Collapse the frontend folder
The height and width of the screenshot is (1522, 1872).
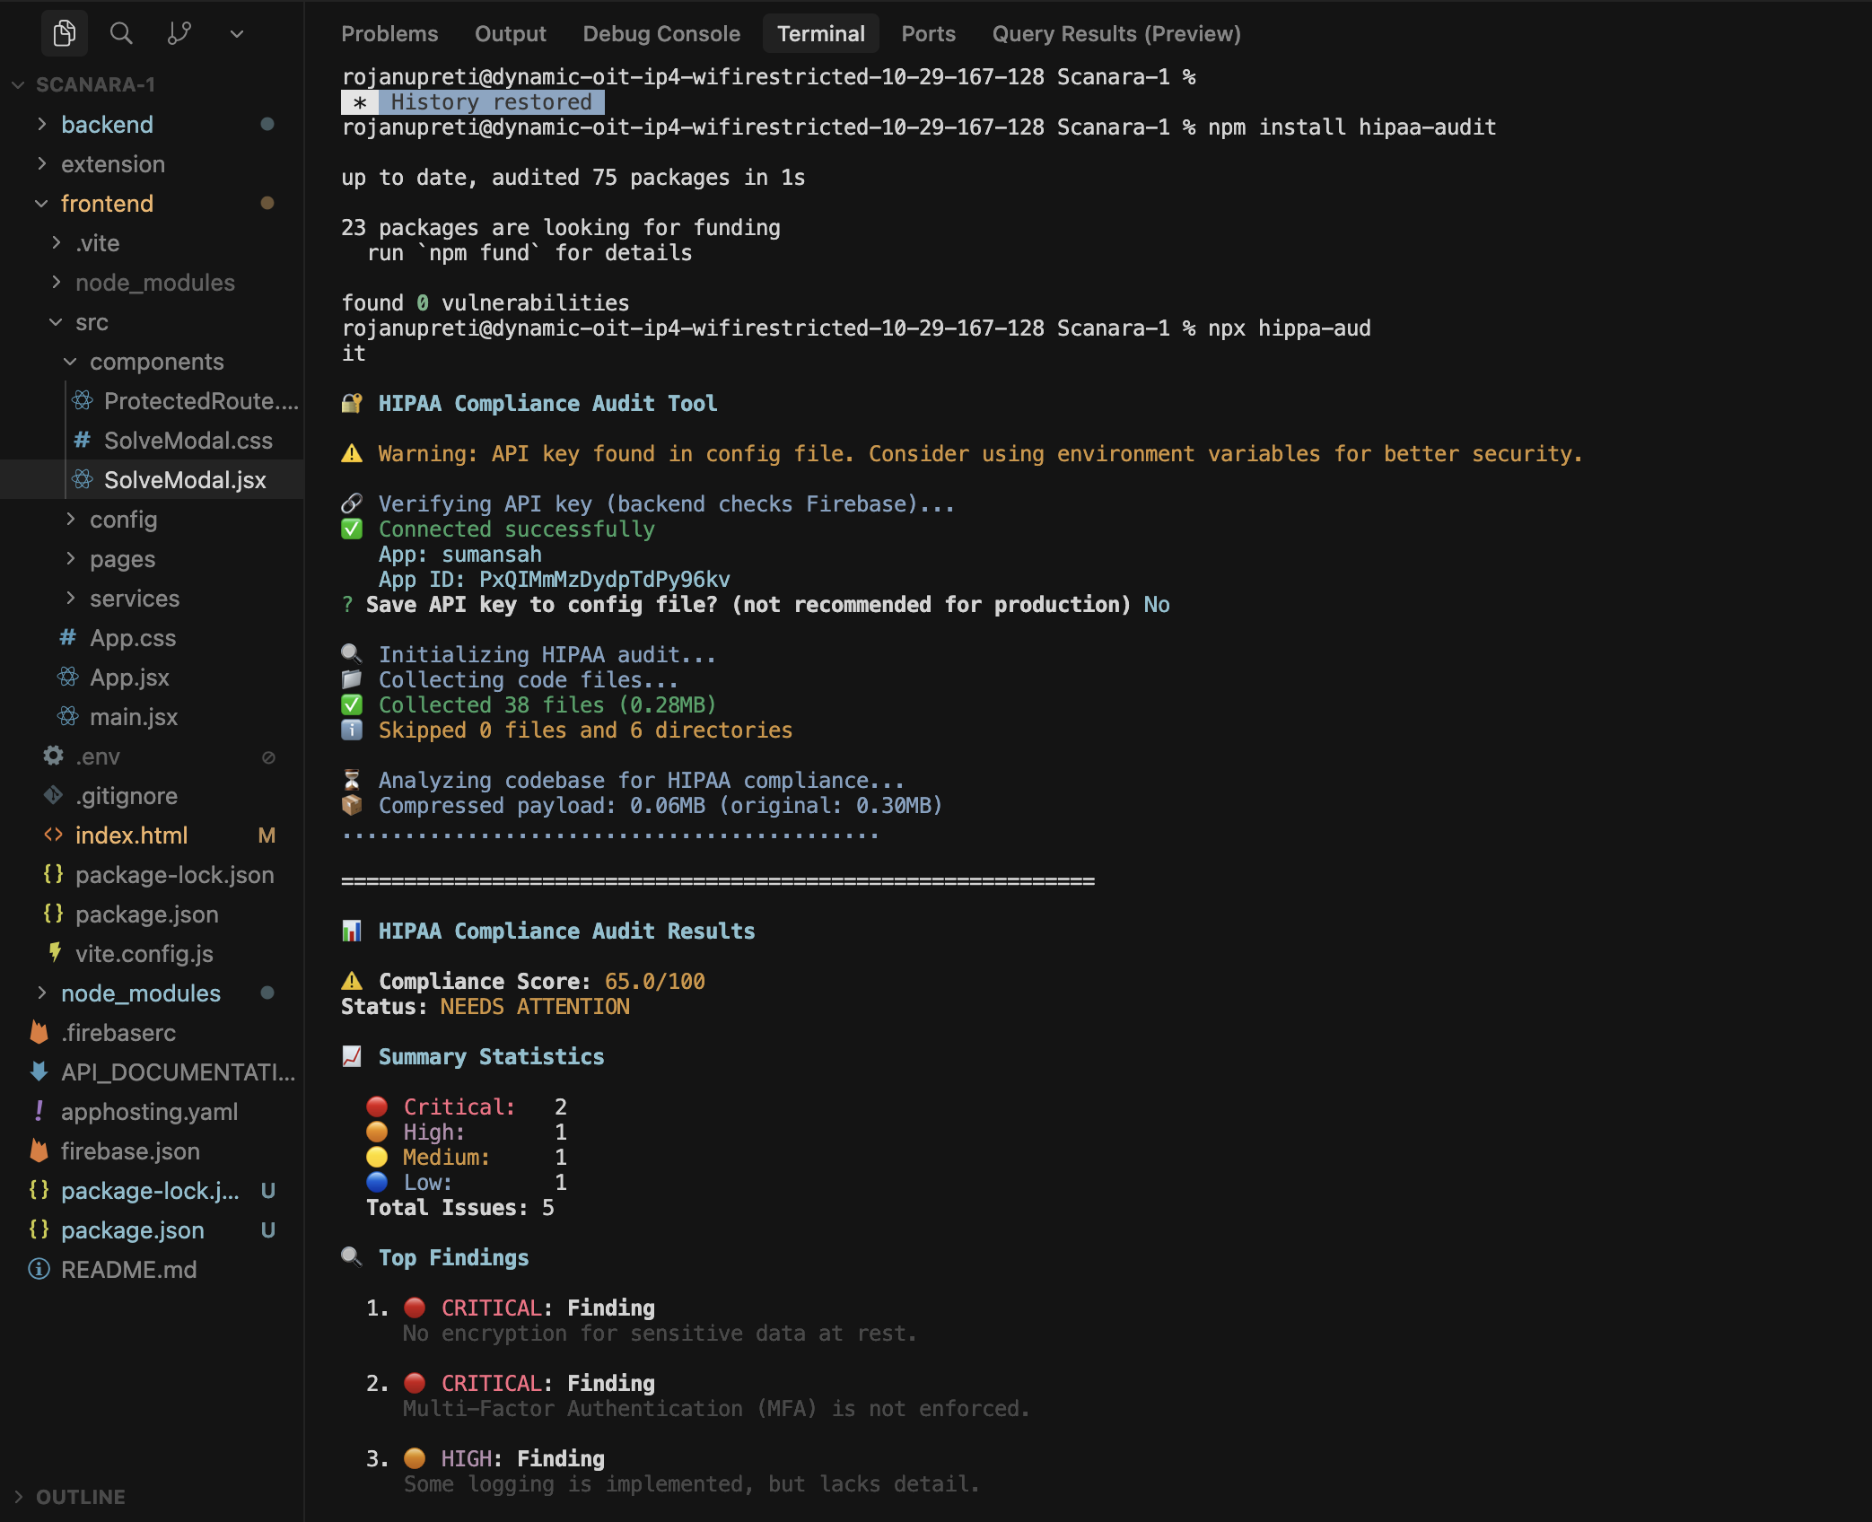tap(107, 203)
